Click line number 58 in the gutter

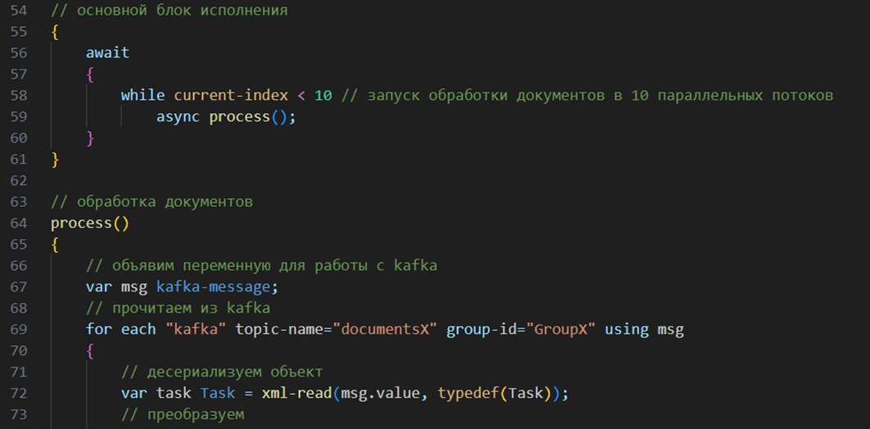18,95
